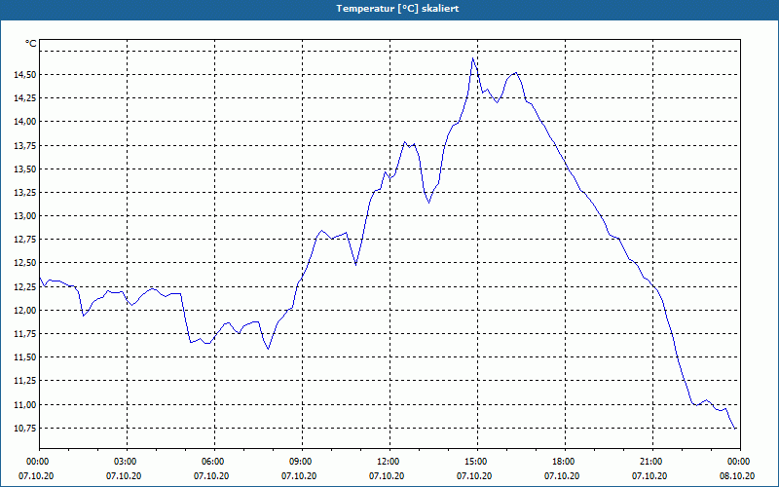Viewport: 779px width, 487px height.
Task: Click the title 'Temperatur [°C] skaliert'
Action: click(397, 9)
